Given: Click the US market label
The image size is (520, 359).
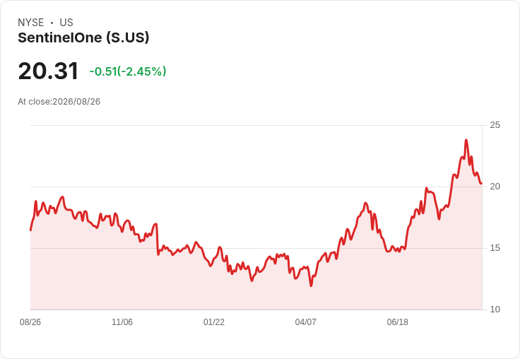Looking at the screenshot, I should 66,23.
